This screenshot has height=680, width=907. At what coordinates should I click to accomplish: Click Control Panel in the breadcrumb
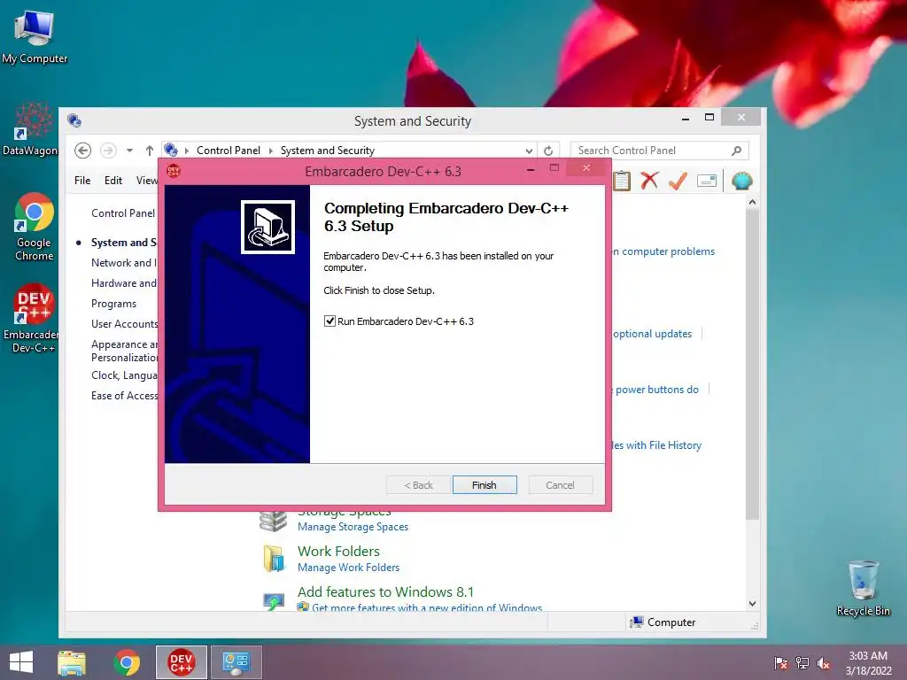pyautogui.click(x=229, y=151)
